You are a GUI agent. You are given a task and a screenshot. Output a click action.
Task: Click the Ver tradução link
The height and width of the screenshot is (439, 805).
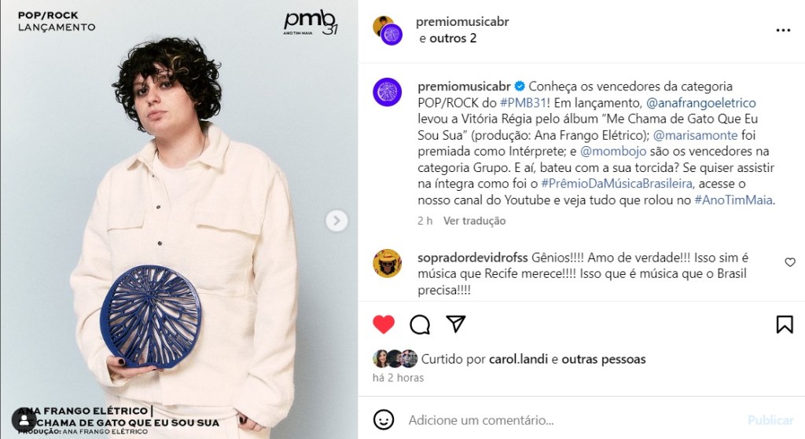474,221
